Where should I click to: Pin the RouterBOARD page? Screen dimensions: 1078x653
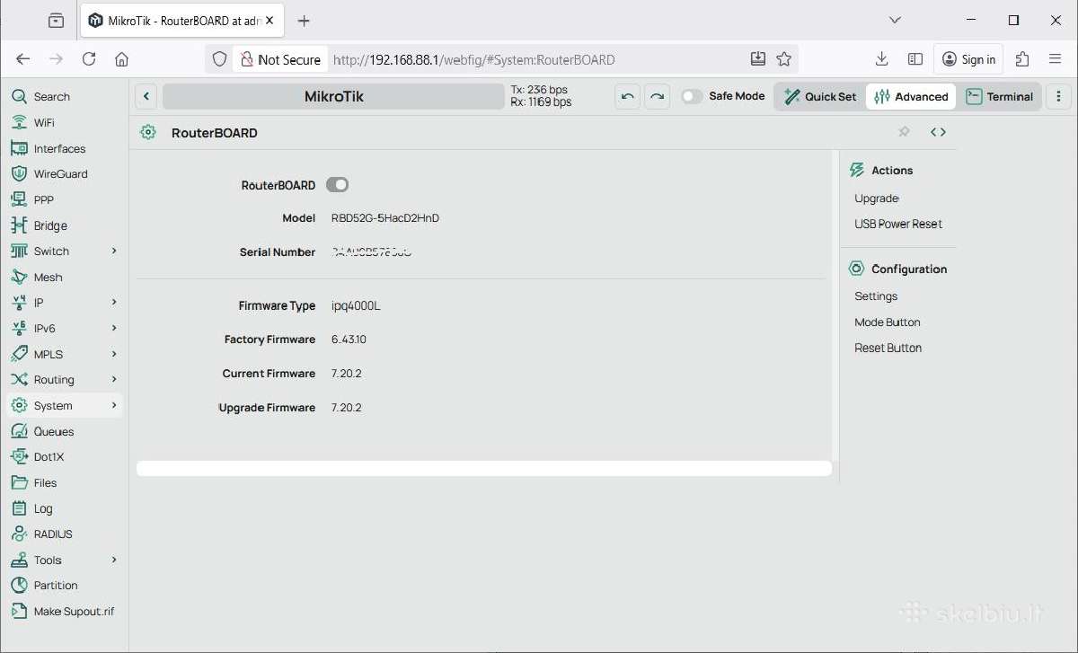click(904, 132)
